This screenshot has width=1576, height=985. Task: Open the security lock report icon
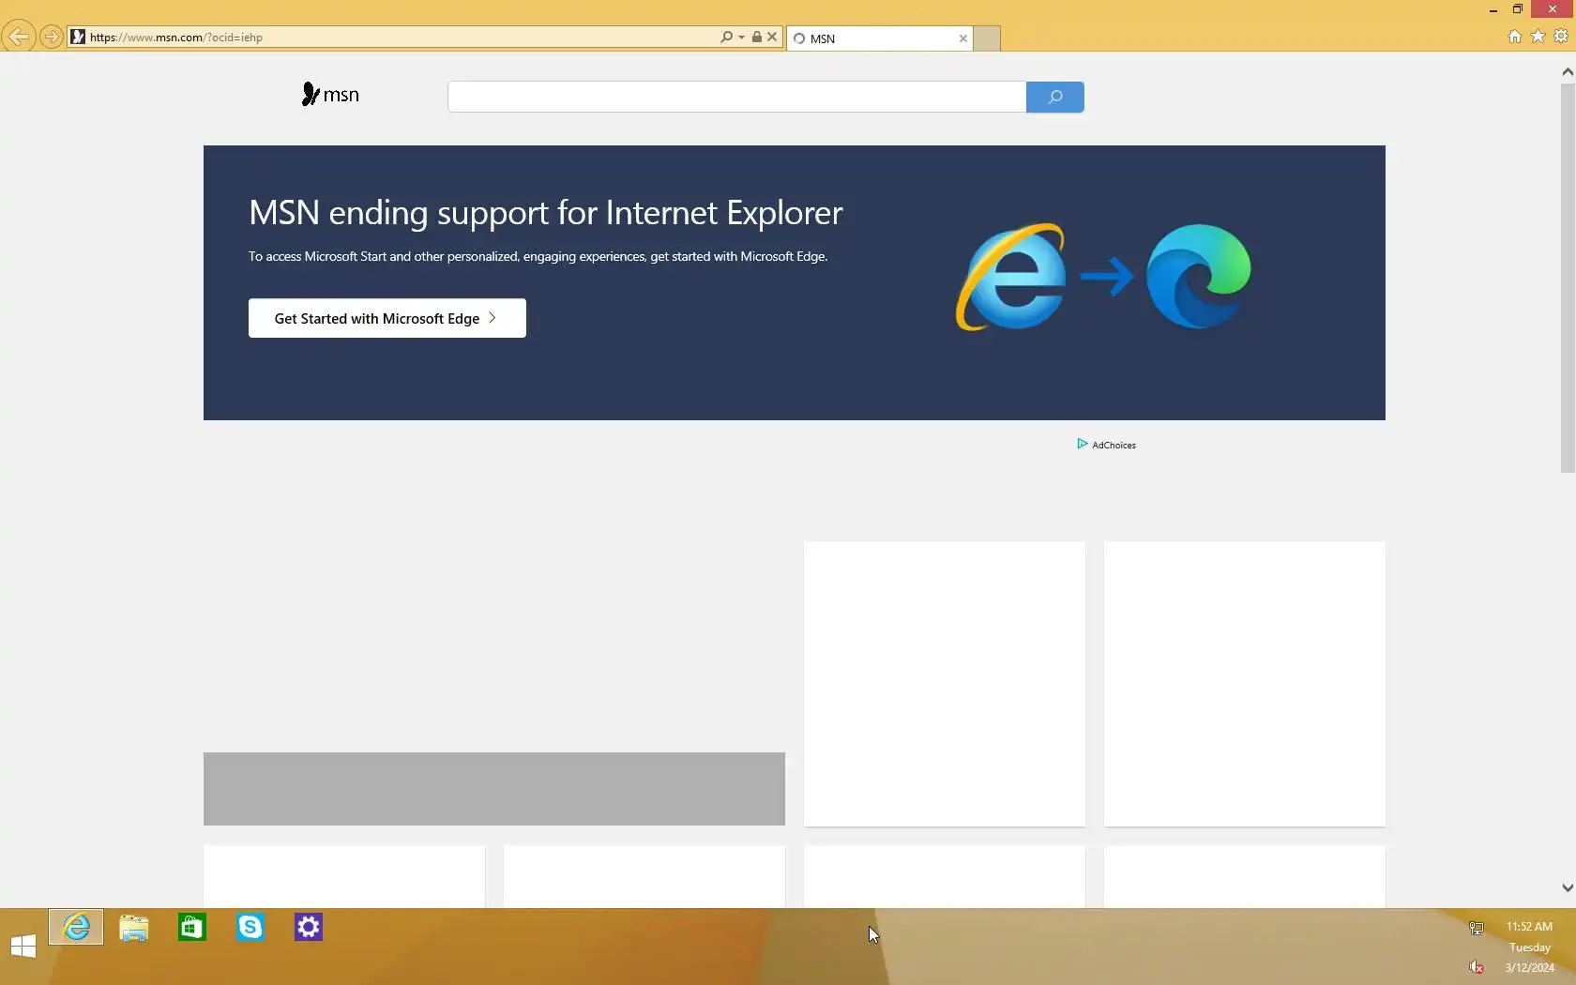click(756, 38)
